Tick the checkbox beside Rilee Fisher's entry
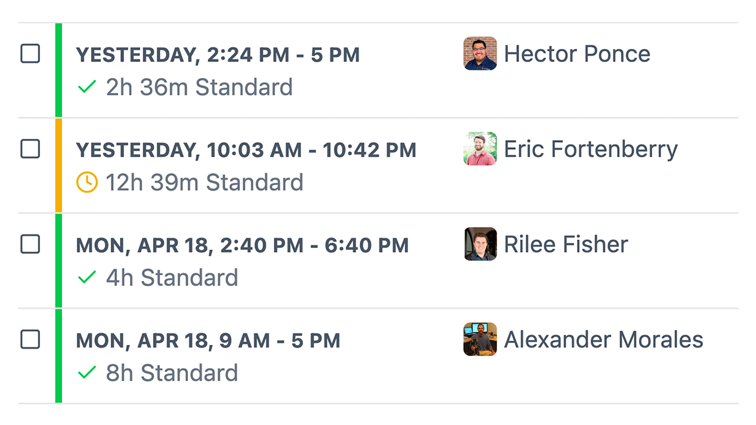Screen dimensions: 756x425 30,244
